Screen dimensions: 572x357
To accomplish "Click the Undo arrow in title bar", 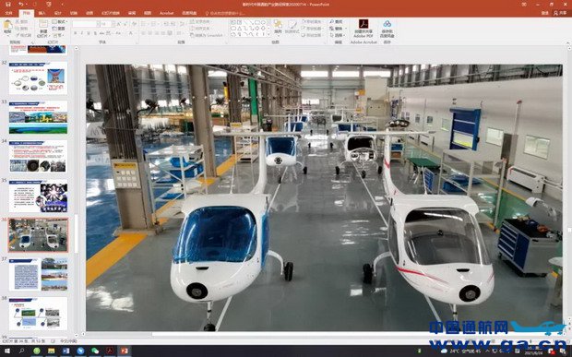I will (21, 5).
